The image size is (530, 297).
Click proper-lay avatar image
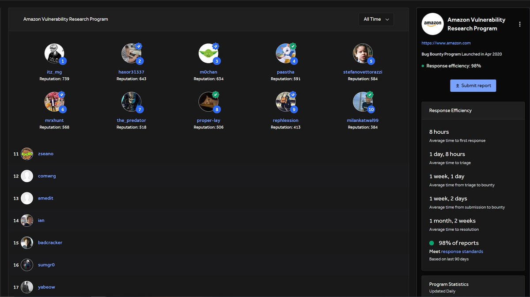tap(208, 102)
